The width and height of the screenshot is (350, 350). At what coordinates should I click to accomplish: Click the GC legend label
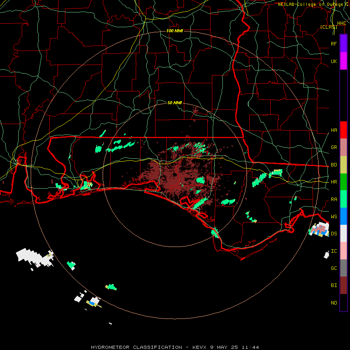[334, 268]
